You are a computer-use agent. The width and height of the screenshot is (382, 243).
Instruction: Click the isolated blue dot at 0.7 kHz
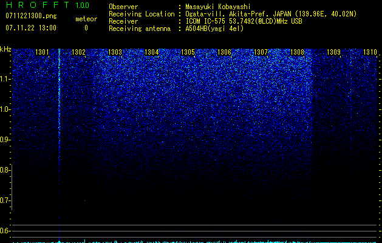85,200
